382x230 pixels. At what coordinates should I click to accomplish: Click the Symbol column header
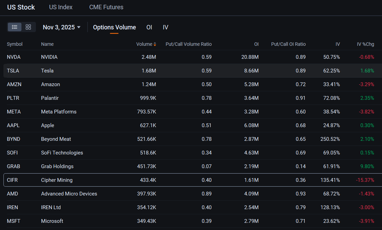[15, 44]
